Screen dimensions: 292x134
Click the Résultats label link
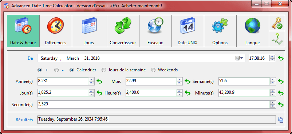[24, 120]
